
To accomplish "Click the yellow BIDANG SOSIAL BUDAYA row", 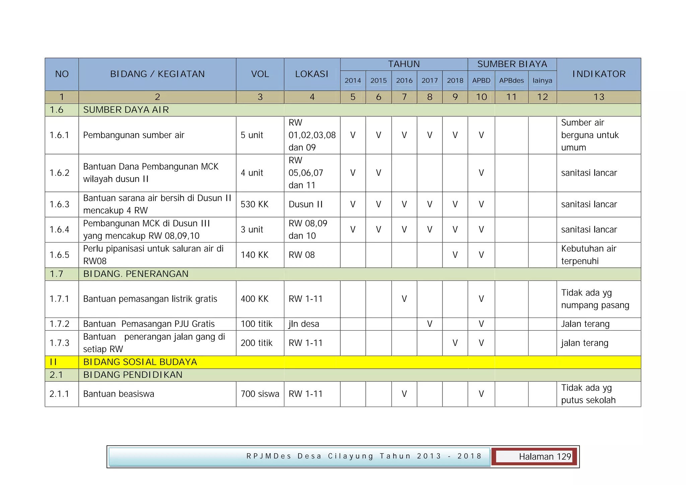I will (x=140, y=362).
